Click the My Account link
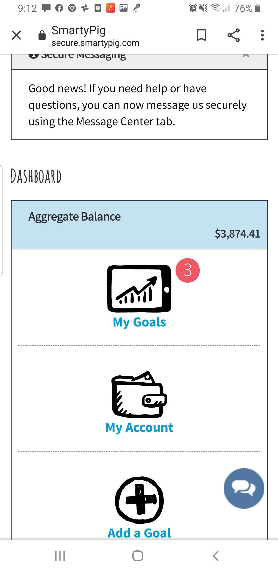Viewport: 278px width, 572px height. (x=139, y=428)
